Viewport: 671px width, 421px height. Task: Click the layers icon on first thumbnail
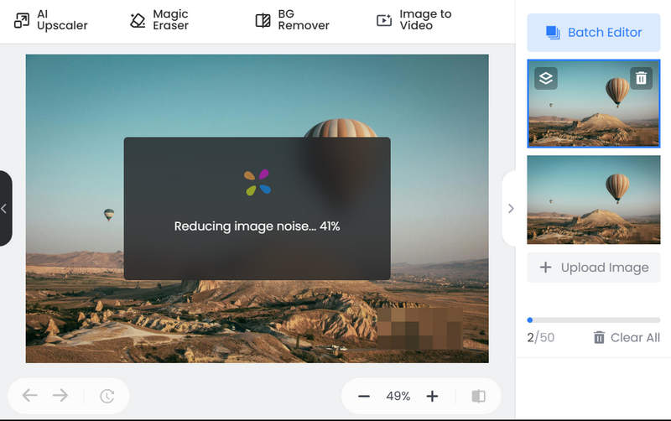pos(546,79)
